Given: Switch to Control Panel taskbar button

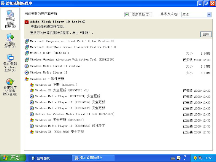Looking at the screenshot, I should 50,158.
